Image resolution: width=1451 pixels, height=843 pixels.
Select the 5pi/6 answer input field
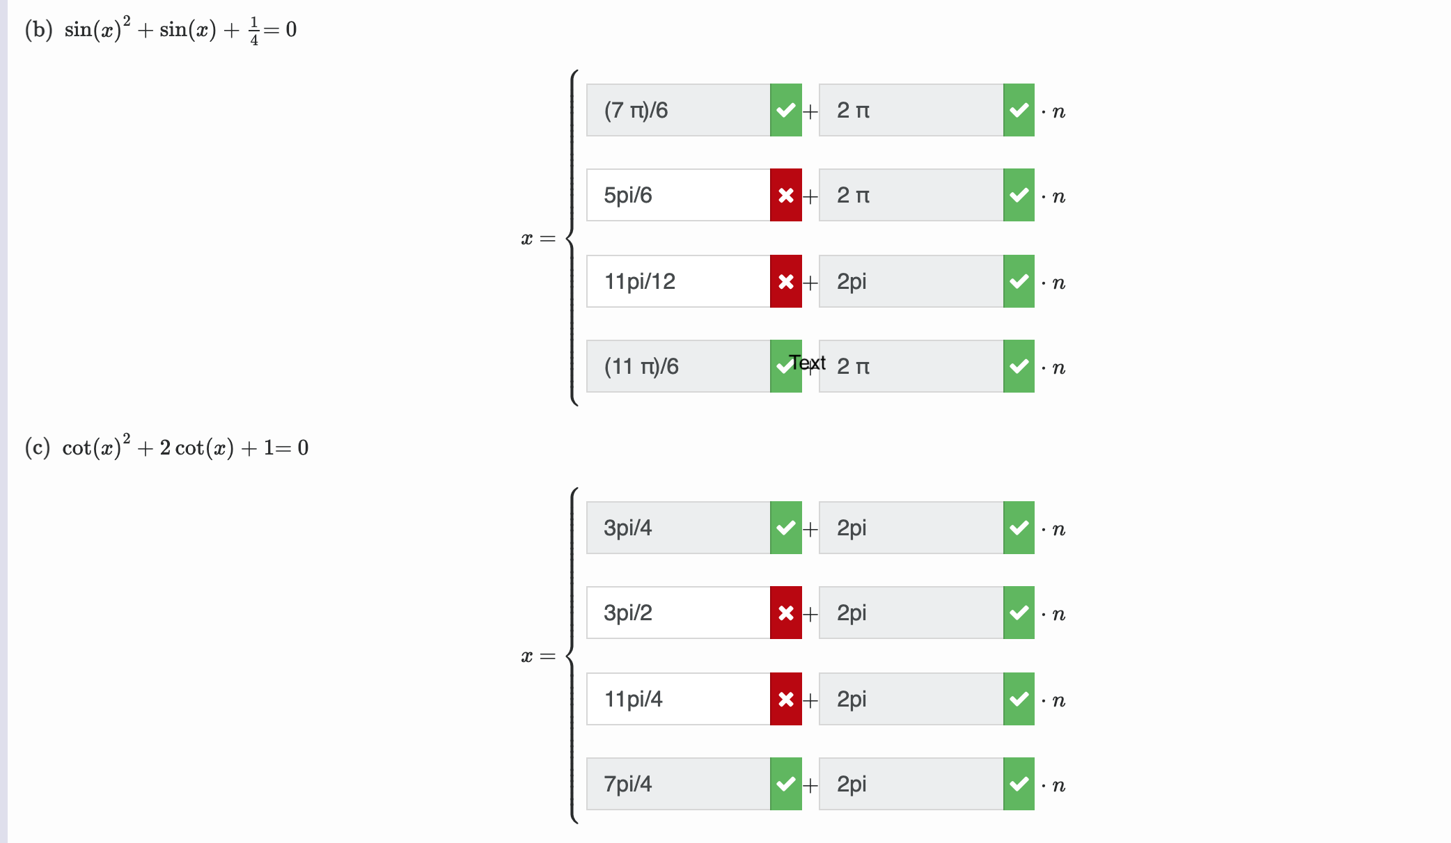pyautogui.click(x=679, y=196)
